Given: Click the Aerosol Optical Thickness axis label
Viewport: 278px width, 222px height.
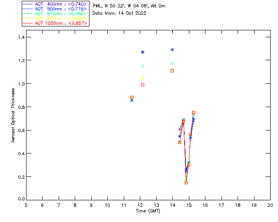Looking at the screenshot, I should 13,115.
